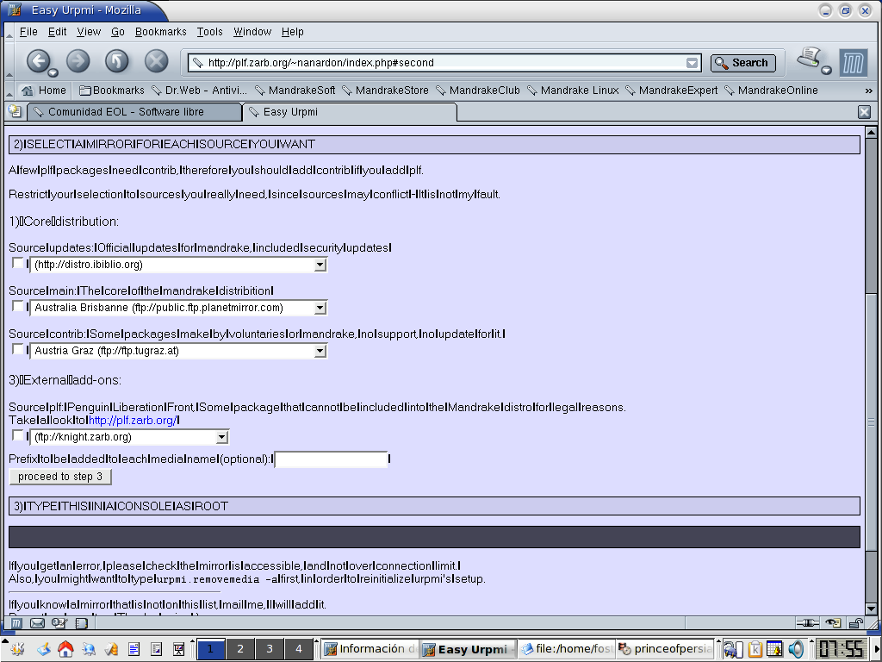Tick the Source updates checkbox

coord(17,263)
